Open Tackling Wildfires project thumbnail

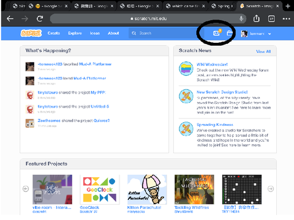point(194,189)
